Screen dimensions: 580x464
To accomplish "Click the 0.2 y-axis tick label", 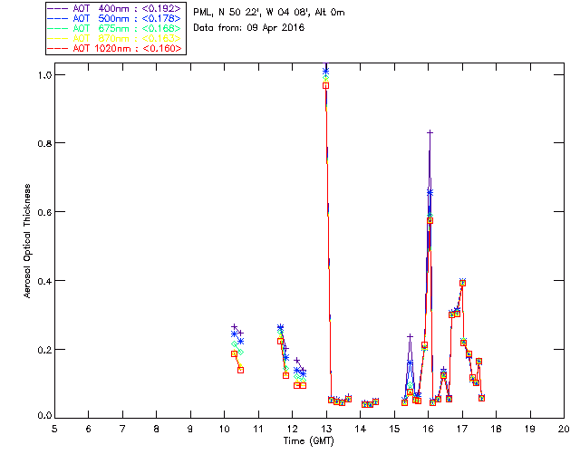I will click(x=44, y=349).
